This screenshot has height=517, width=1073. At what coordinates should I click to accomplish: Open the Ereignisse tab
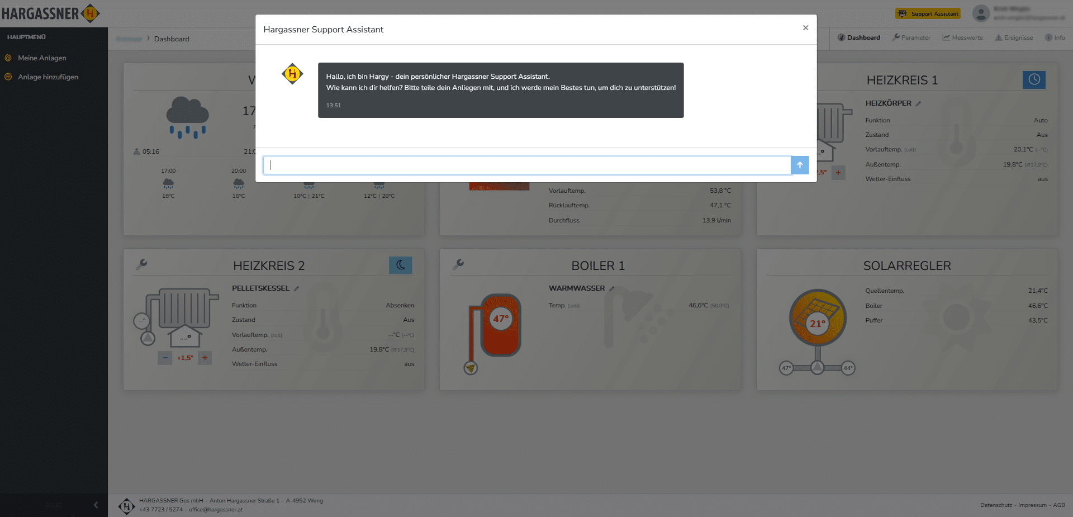[1014, 37]
